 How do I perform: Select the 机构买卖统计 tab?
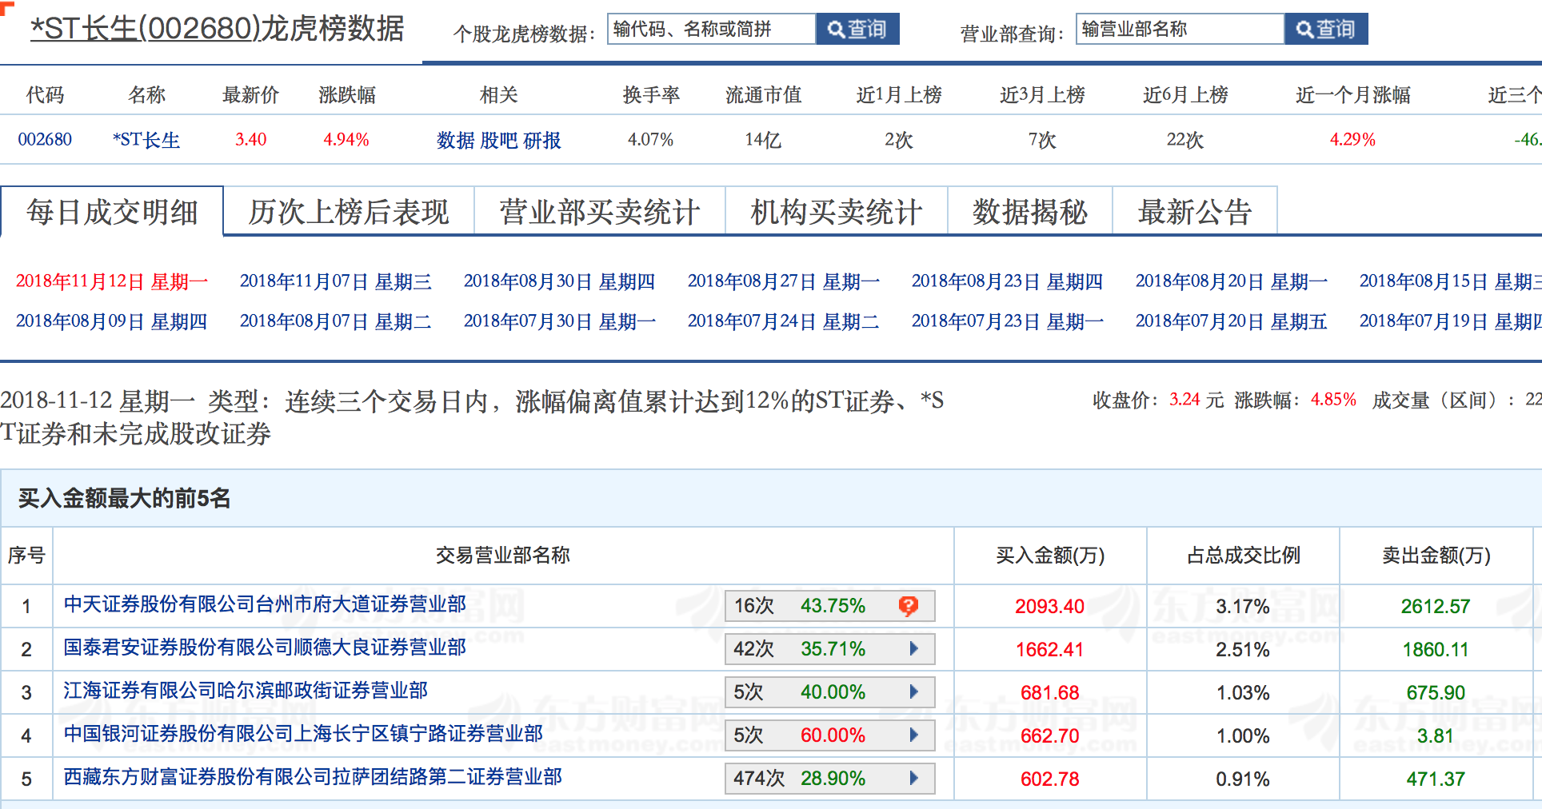pyautogui.click(x=837, y=213)
